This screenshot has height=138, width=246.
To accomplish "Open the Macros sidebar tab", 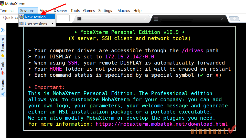I will [3, 87].
